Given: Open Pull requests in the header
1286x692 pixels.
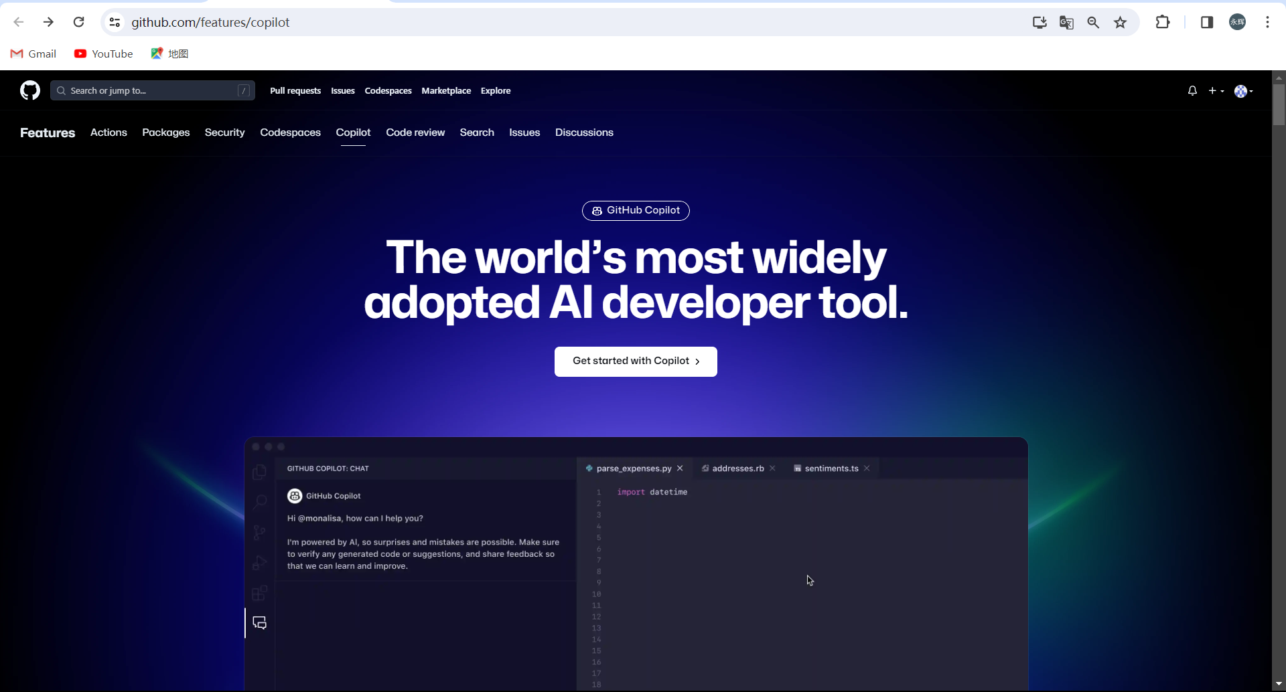Looking at the screenshot, I should 295,90.
